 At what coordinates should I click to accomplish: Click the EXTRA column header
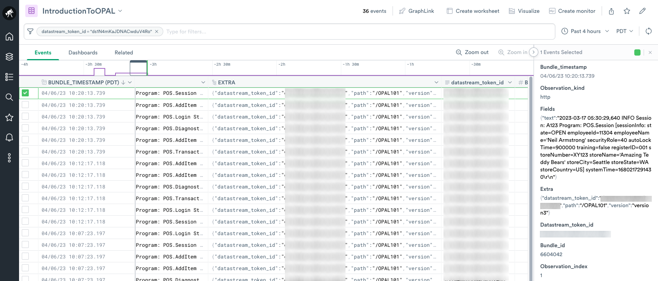coord(227,82)
